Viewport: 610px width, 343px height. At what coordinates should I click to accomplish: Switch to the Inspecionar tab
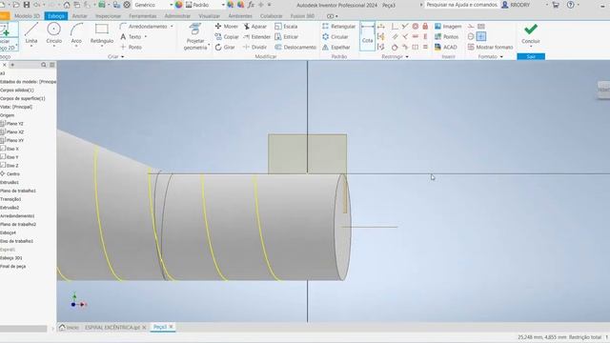pos(108,16)
